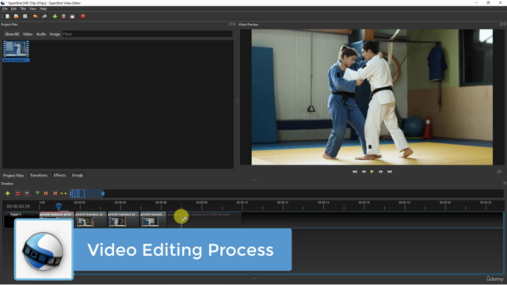Filter project files by Image

click(55, 34)
